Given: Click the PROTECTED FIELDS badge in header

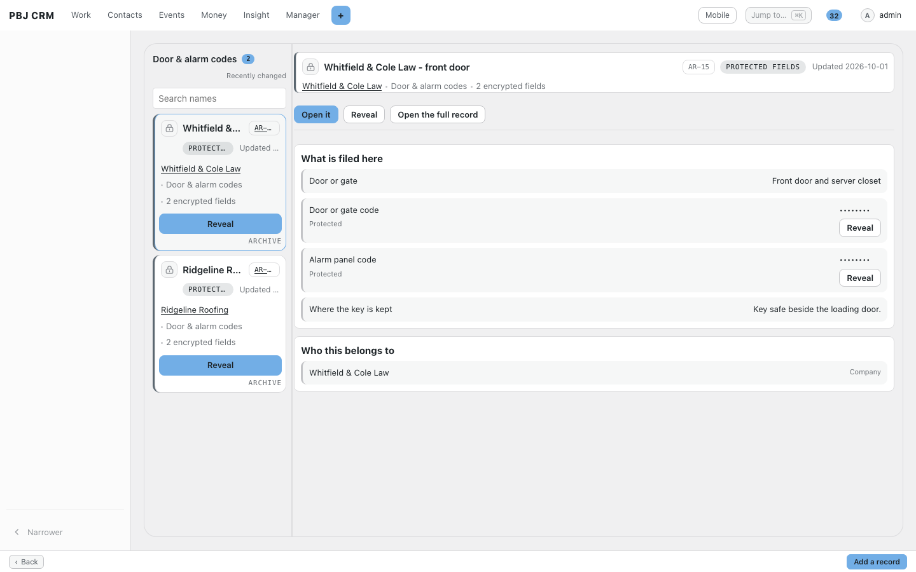Looking at the screenshot, I should (x=763, y=67).
